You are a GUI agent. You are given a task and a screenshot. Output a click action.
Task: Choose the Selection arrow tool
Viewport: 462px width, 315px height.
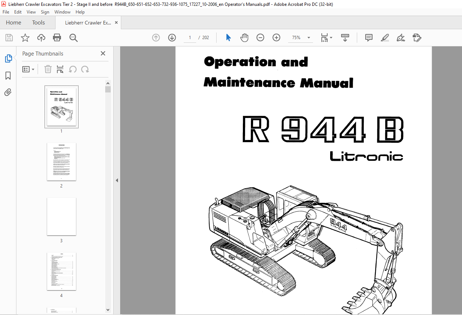click(x=229, y=38)
